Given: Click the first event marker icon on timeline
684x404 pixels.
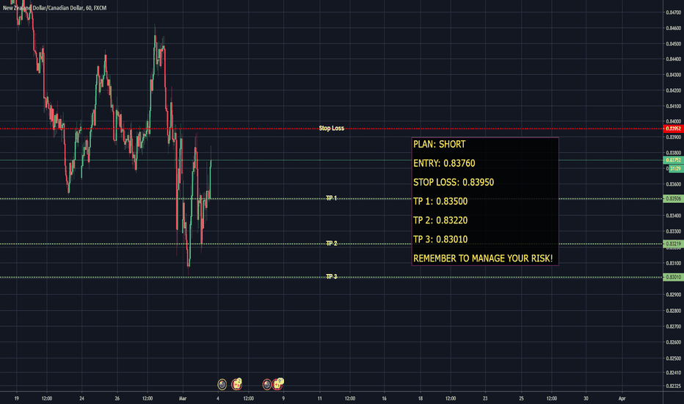Looking at the screenshot, I should tap(222, 383).
